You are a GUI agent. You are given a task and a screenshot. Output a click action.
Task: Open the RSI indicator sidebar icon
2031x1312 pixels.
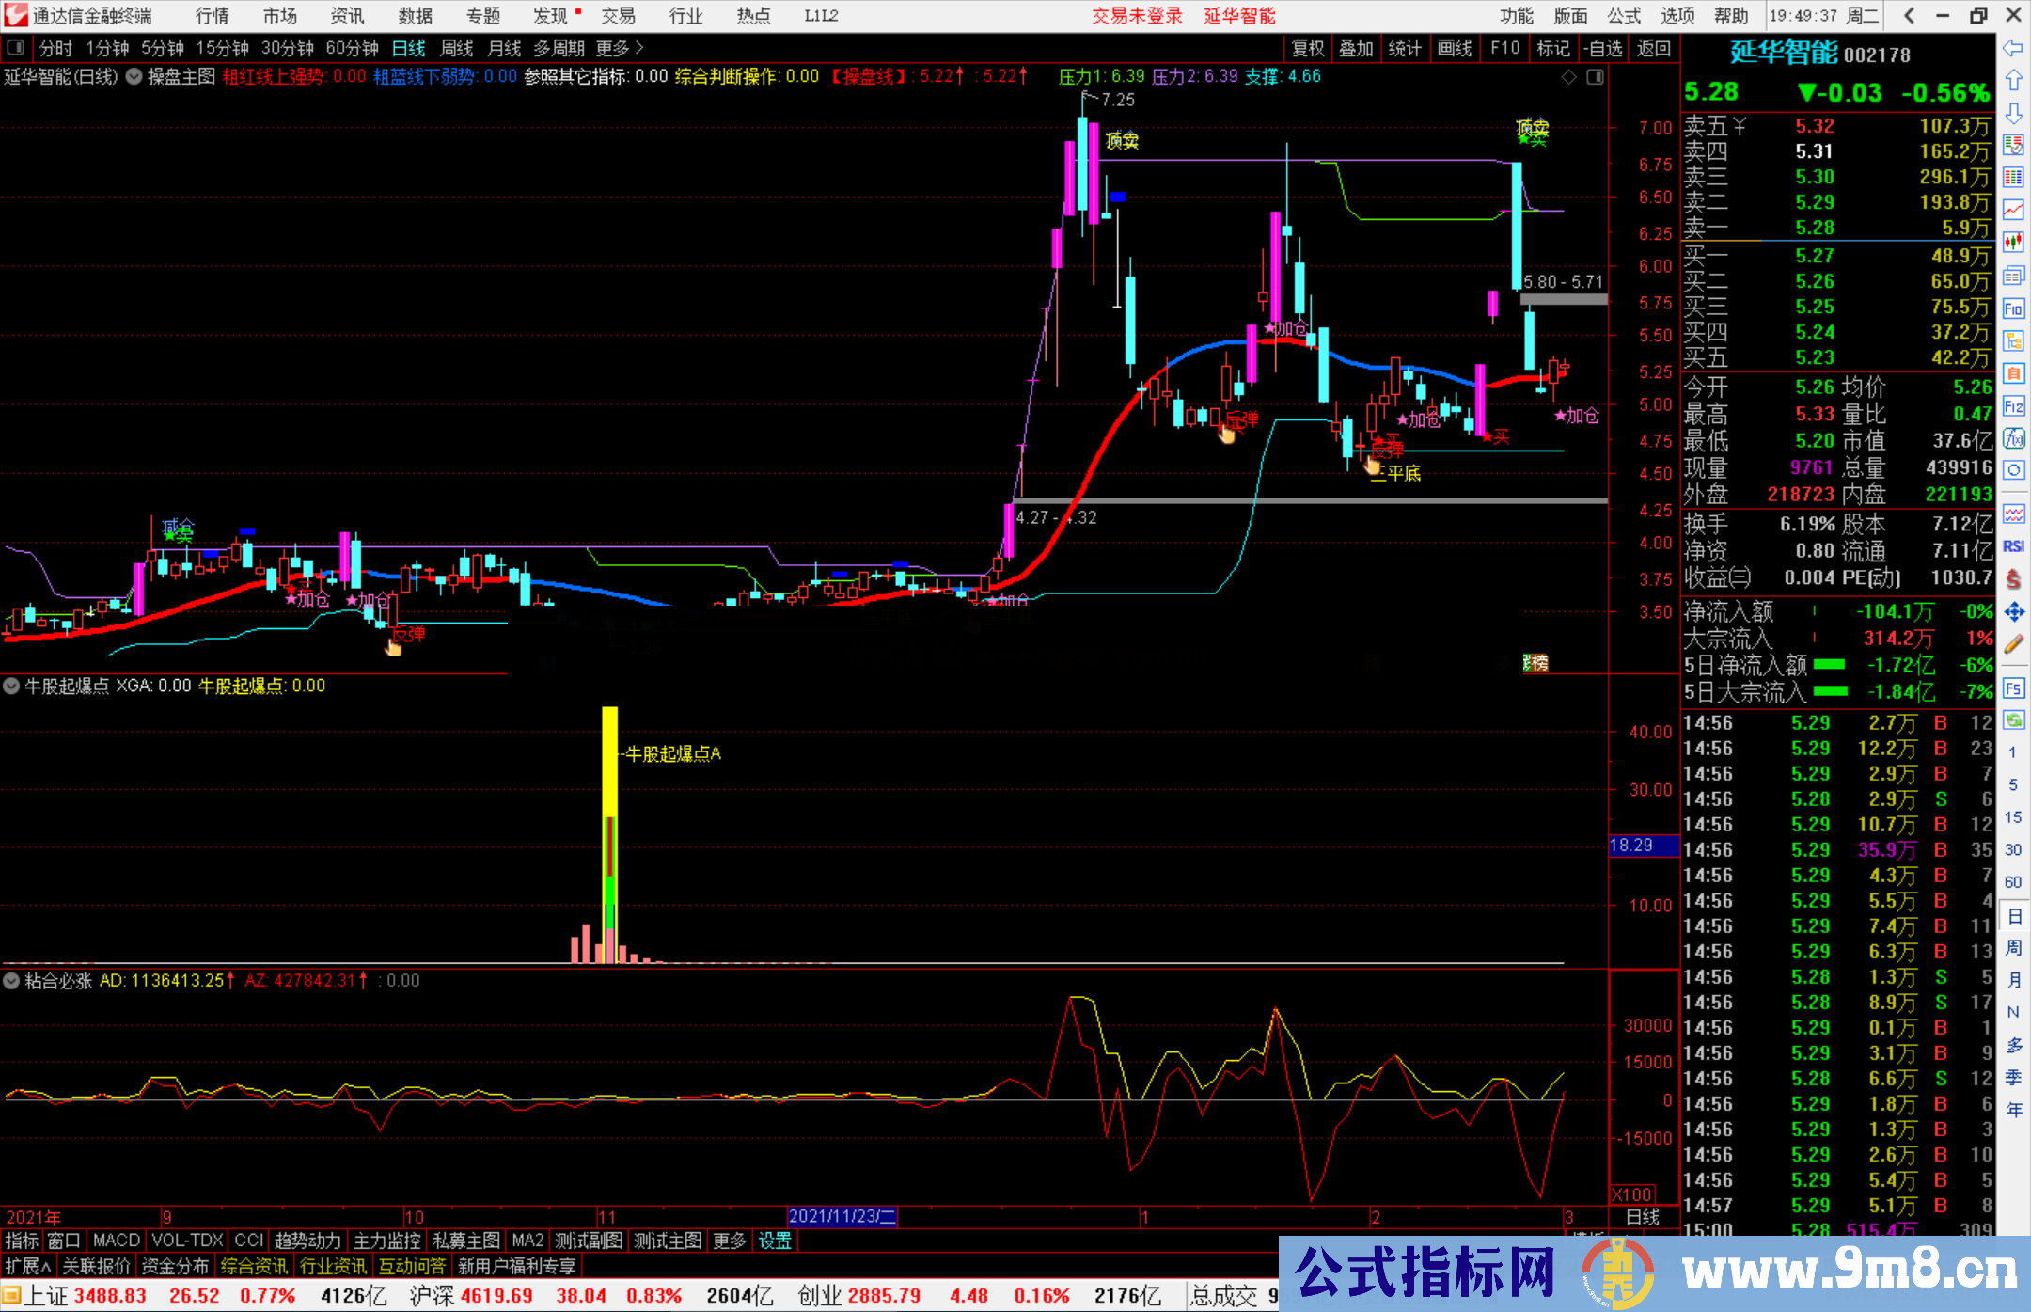coord(2013,546)
